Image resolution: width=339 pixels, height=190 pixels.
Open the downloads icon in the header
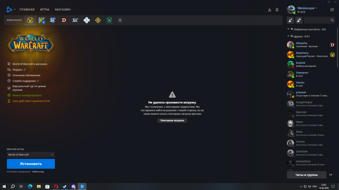pyautogui.click(x=269, y=10)
